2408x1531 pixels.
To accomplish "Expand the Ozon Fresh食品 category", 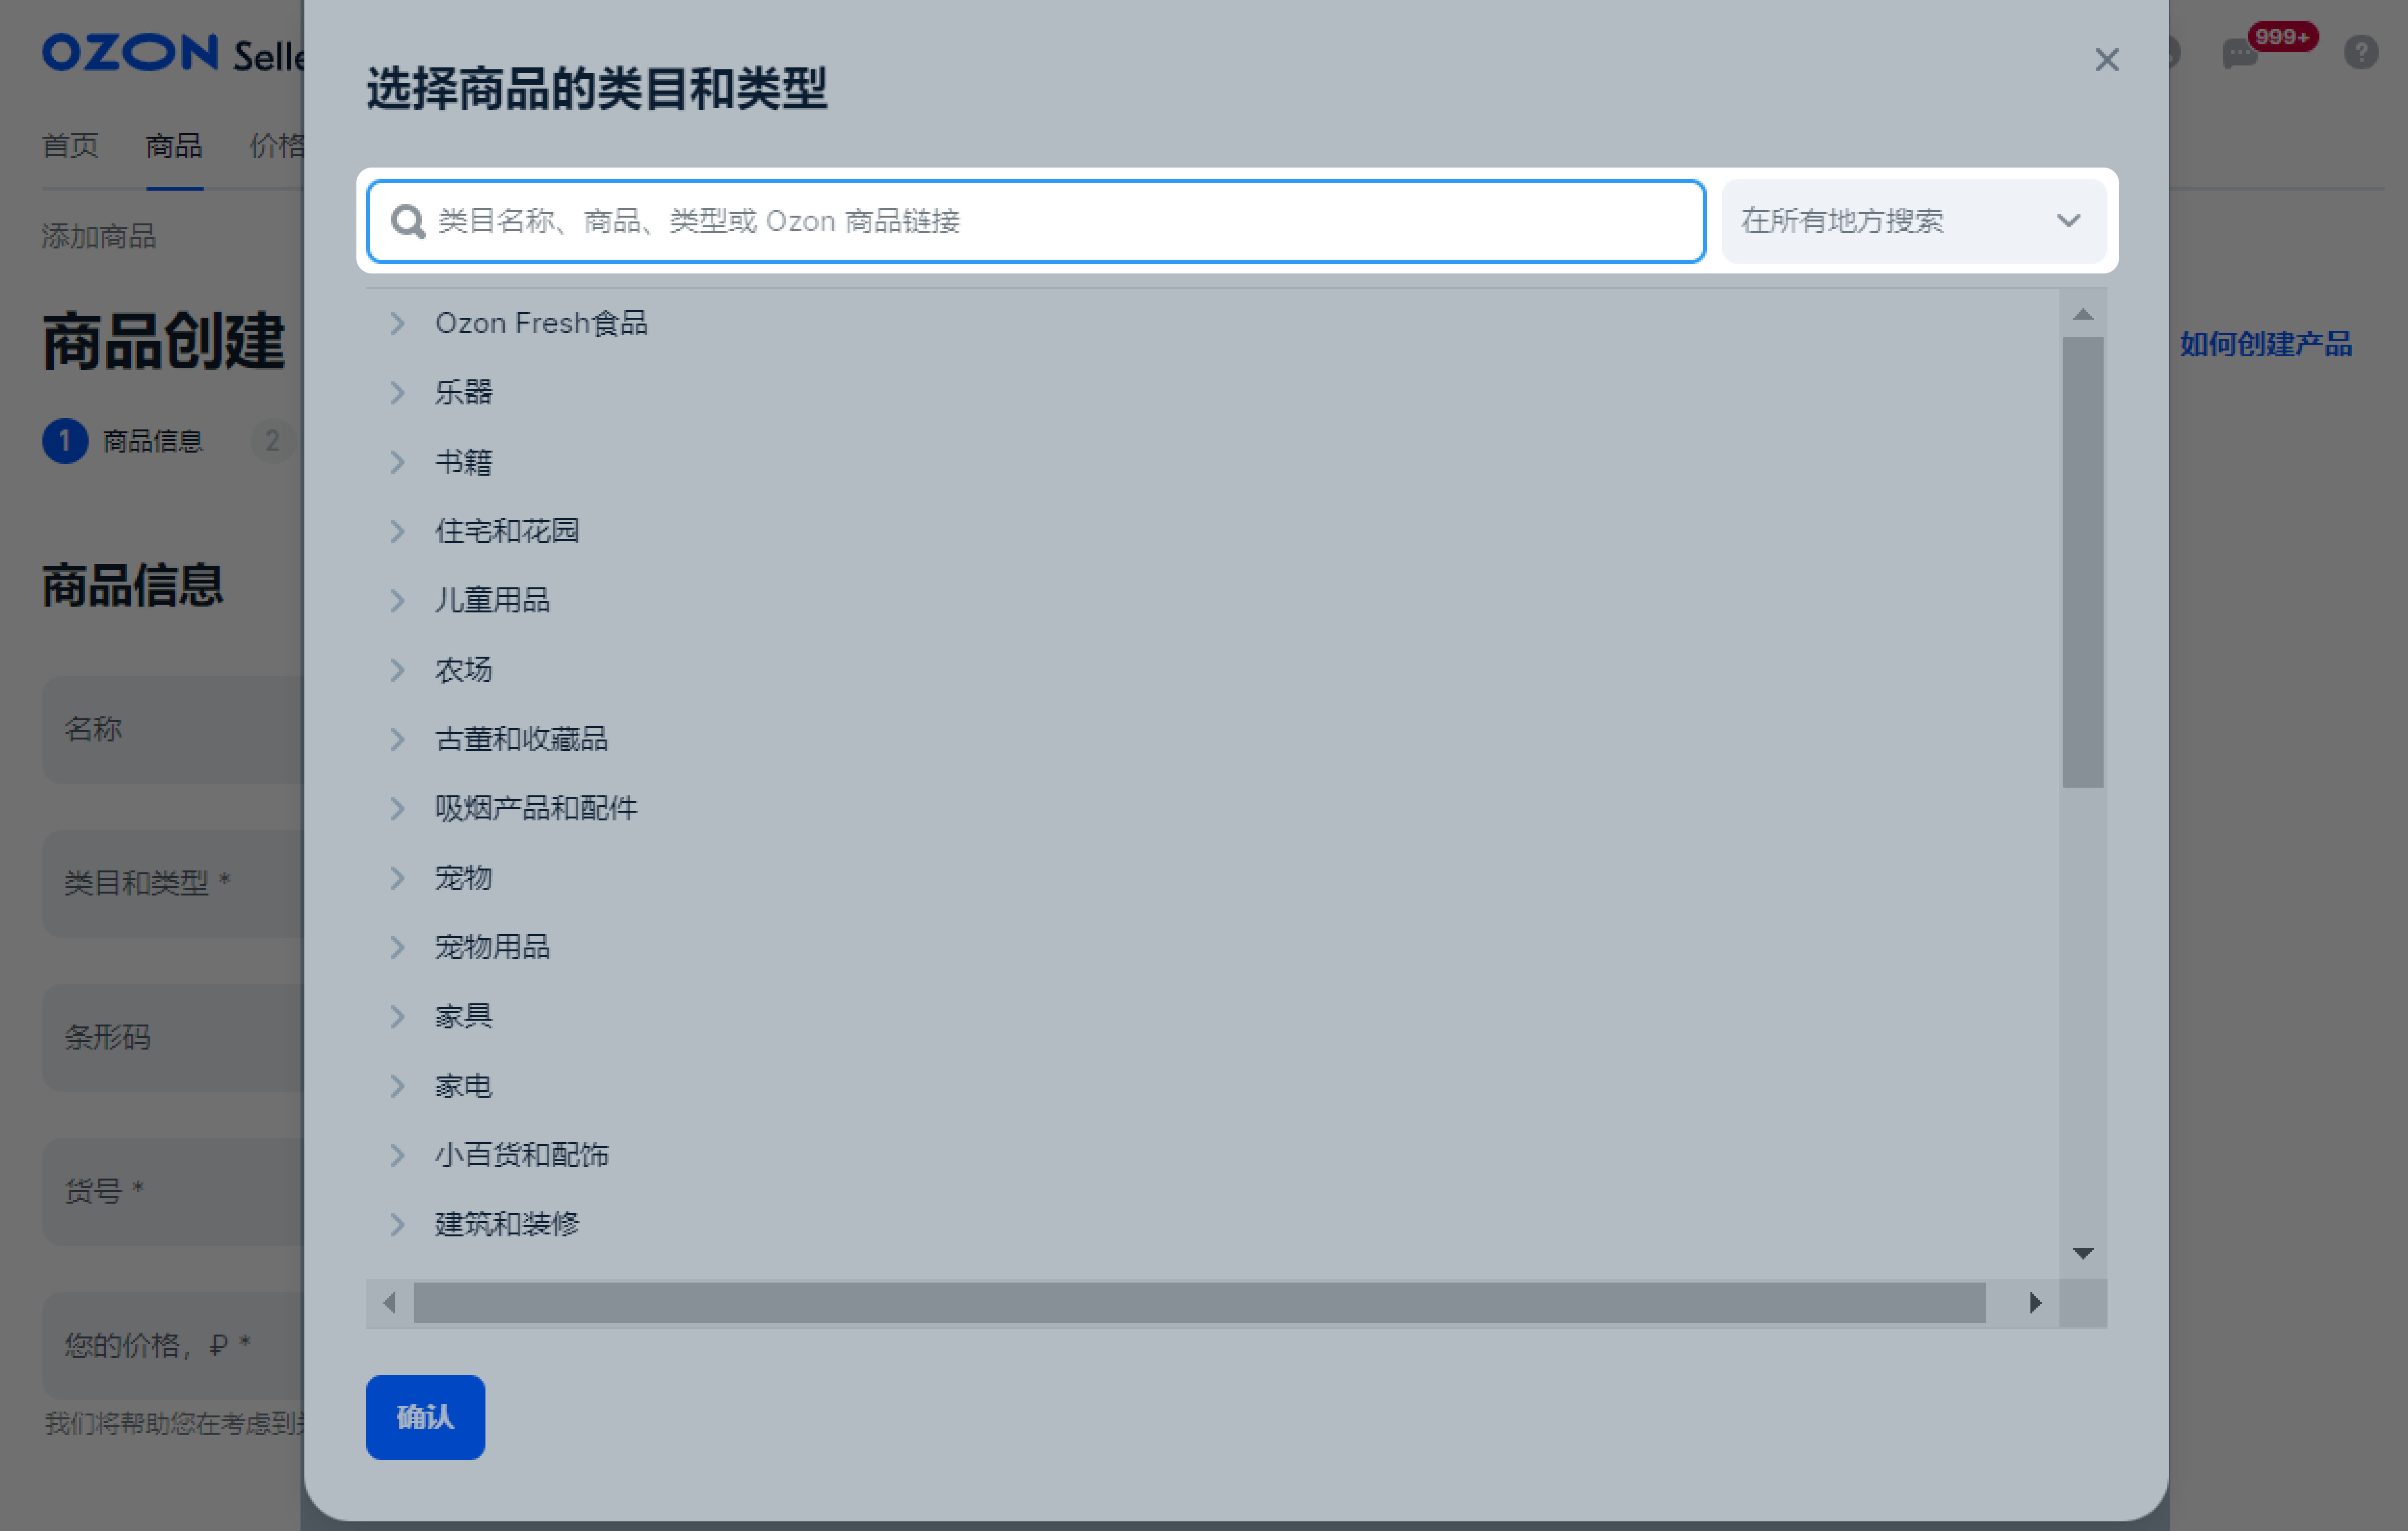I will click(x=397, y=323).
